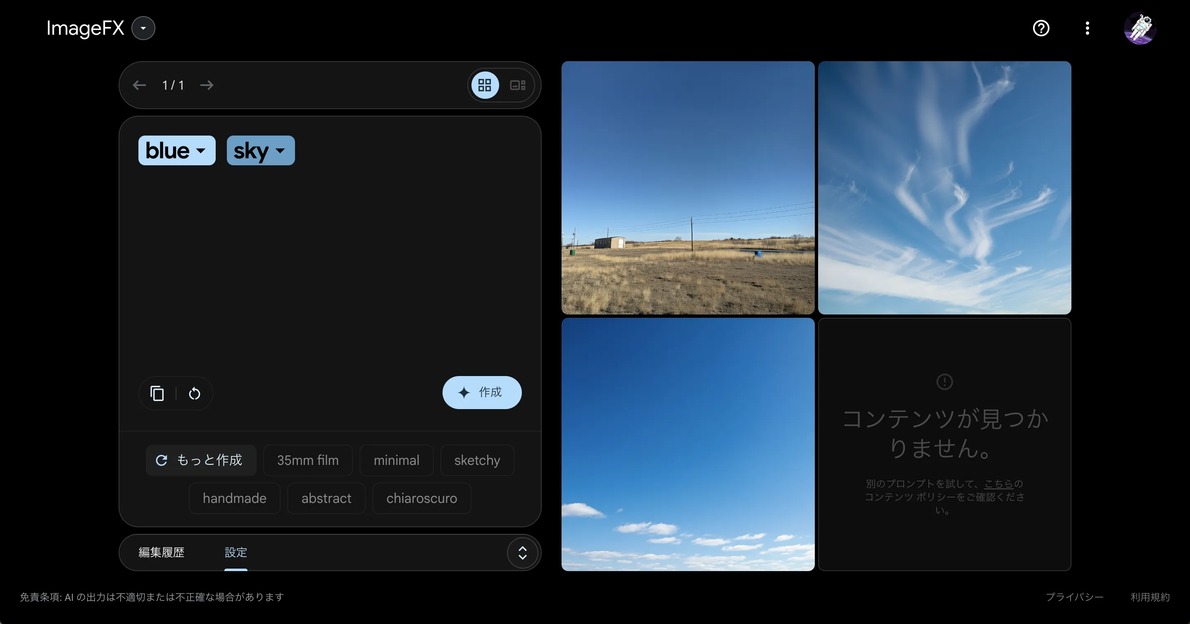Select the '35mm film' style chip
The height and width of the screenshot is (624, 1190).
308,460
